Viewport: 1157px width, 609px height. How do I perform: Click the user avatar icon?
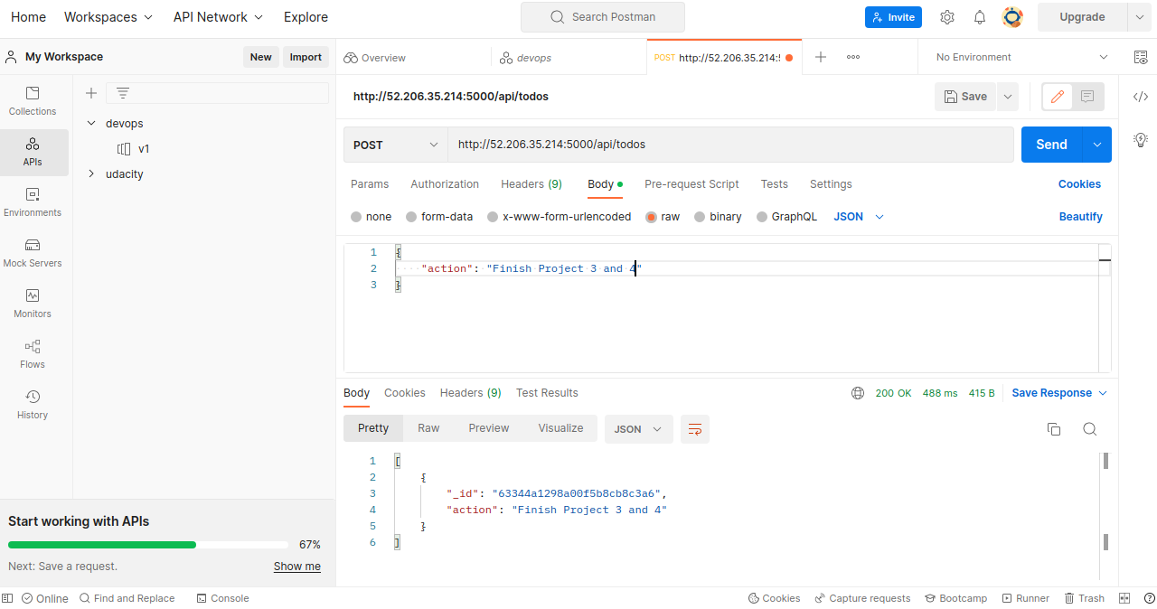point(1012,17)
